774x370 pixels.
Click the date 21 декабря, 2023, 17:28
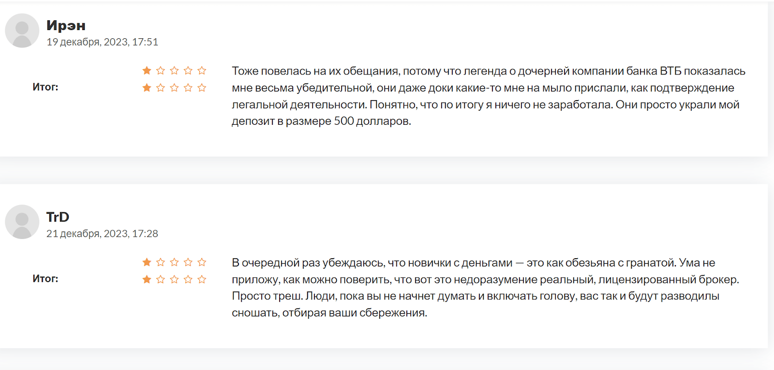[x=102, y=234]
